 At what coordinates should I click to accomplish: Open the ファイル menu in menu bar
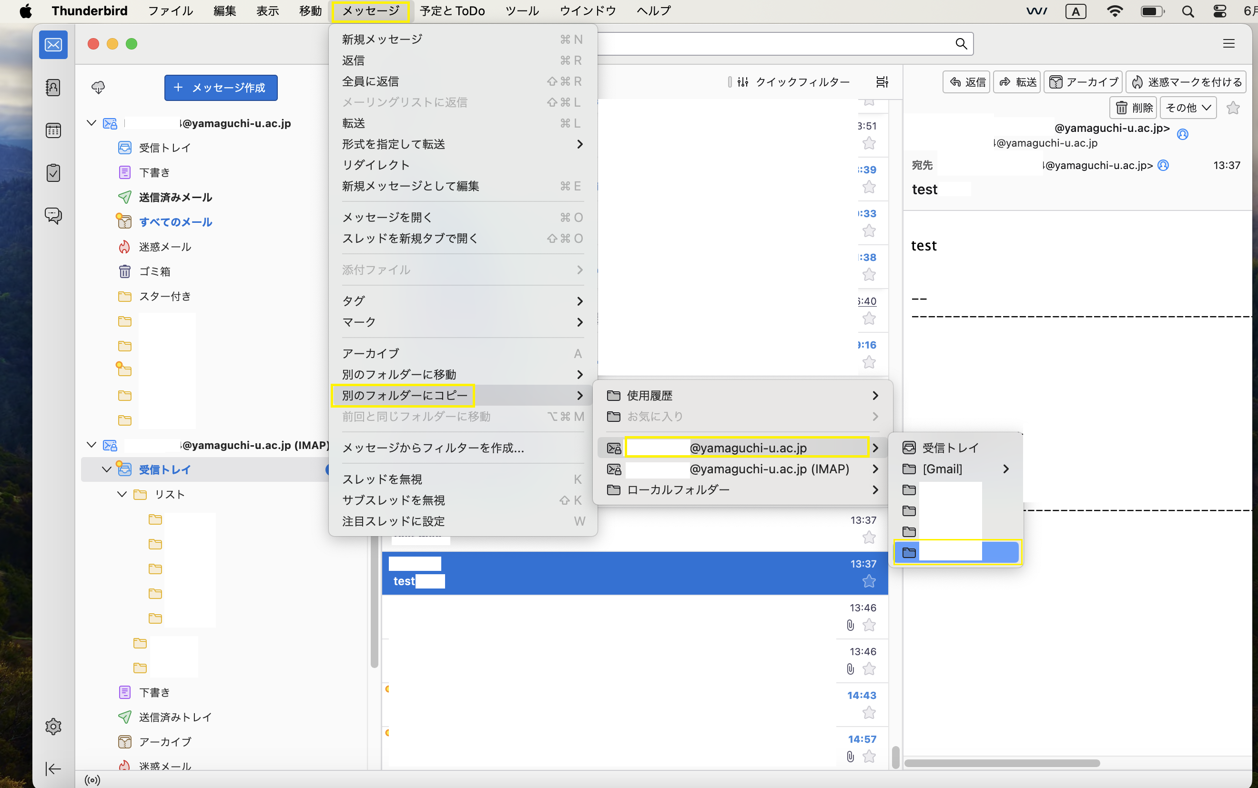tap(171, 11)
